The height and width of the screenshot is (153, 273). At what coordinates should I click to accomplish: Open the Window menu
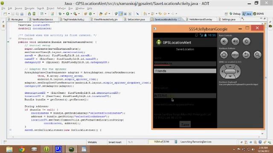pyautogui.click(x=80, y=8)
